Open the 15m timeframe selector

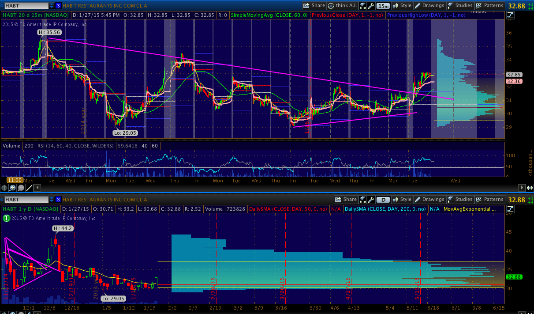pos(383,6)
